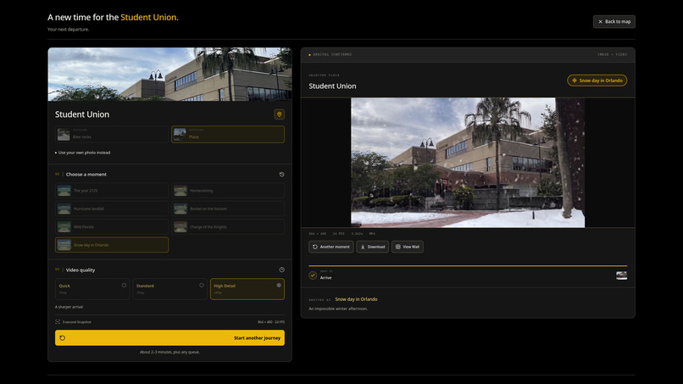Expand 'Use your own photo instead'
The width and height of the screenshot is (683, 384).
point(83,153)
